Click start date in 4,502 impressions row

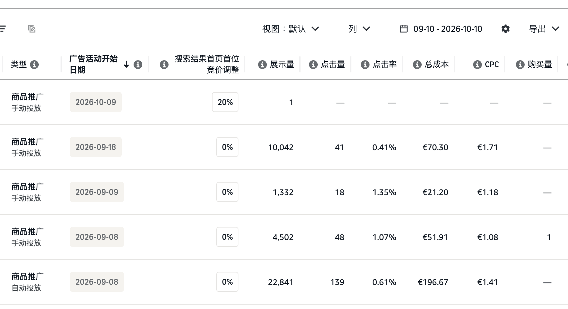97,237
